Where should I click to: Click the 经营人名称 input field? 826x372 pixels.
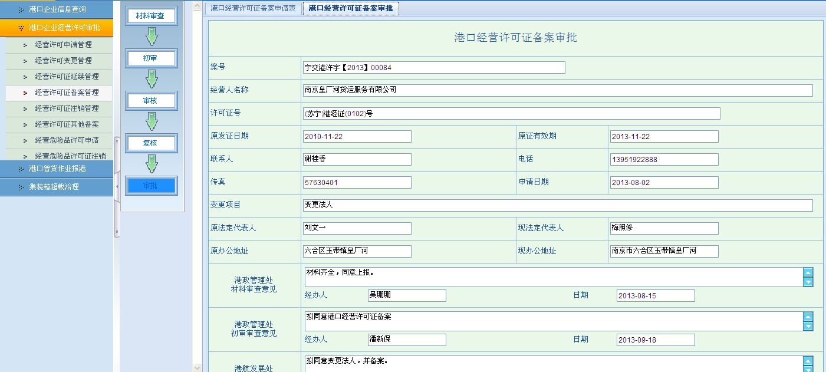[557, 90]
